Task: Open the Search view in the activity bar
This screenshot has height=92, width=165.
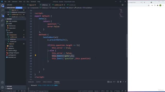Action: [x=2, y=10]
